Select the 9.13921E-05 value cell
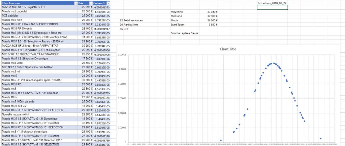Viewport: 345px width, 146px height. [x=101, y=132]
